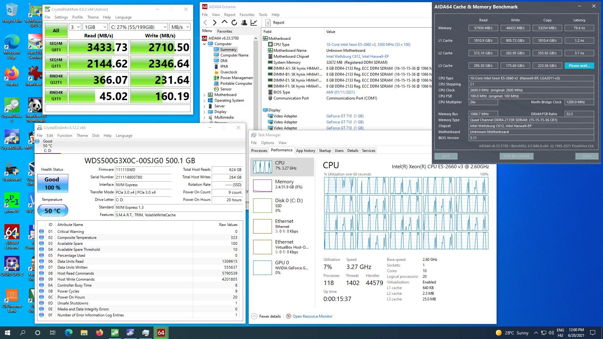Open CrystalDiskMark 8 desktop icon
Screen dimensions: 603x339
click(12, 110)
